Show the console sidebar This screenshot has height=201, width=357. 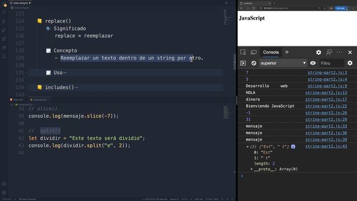(x=243, y=63)
